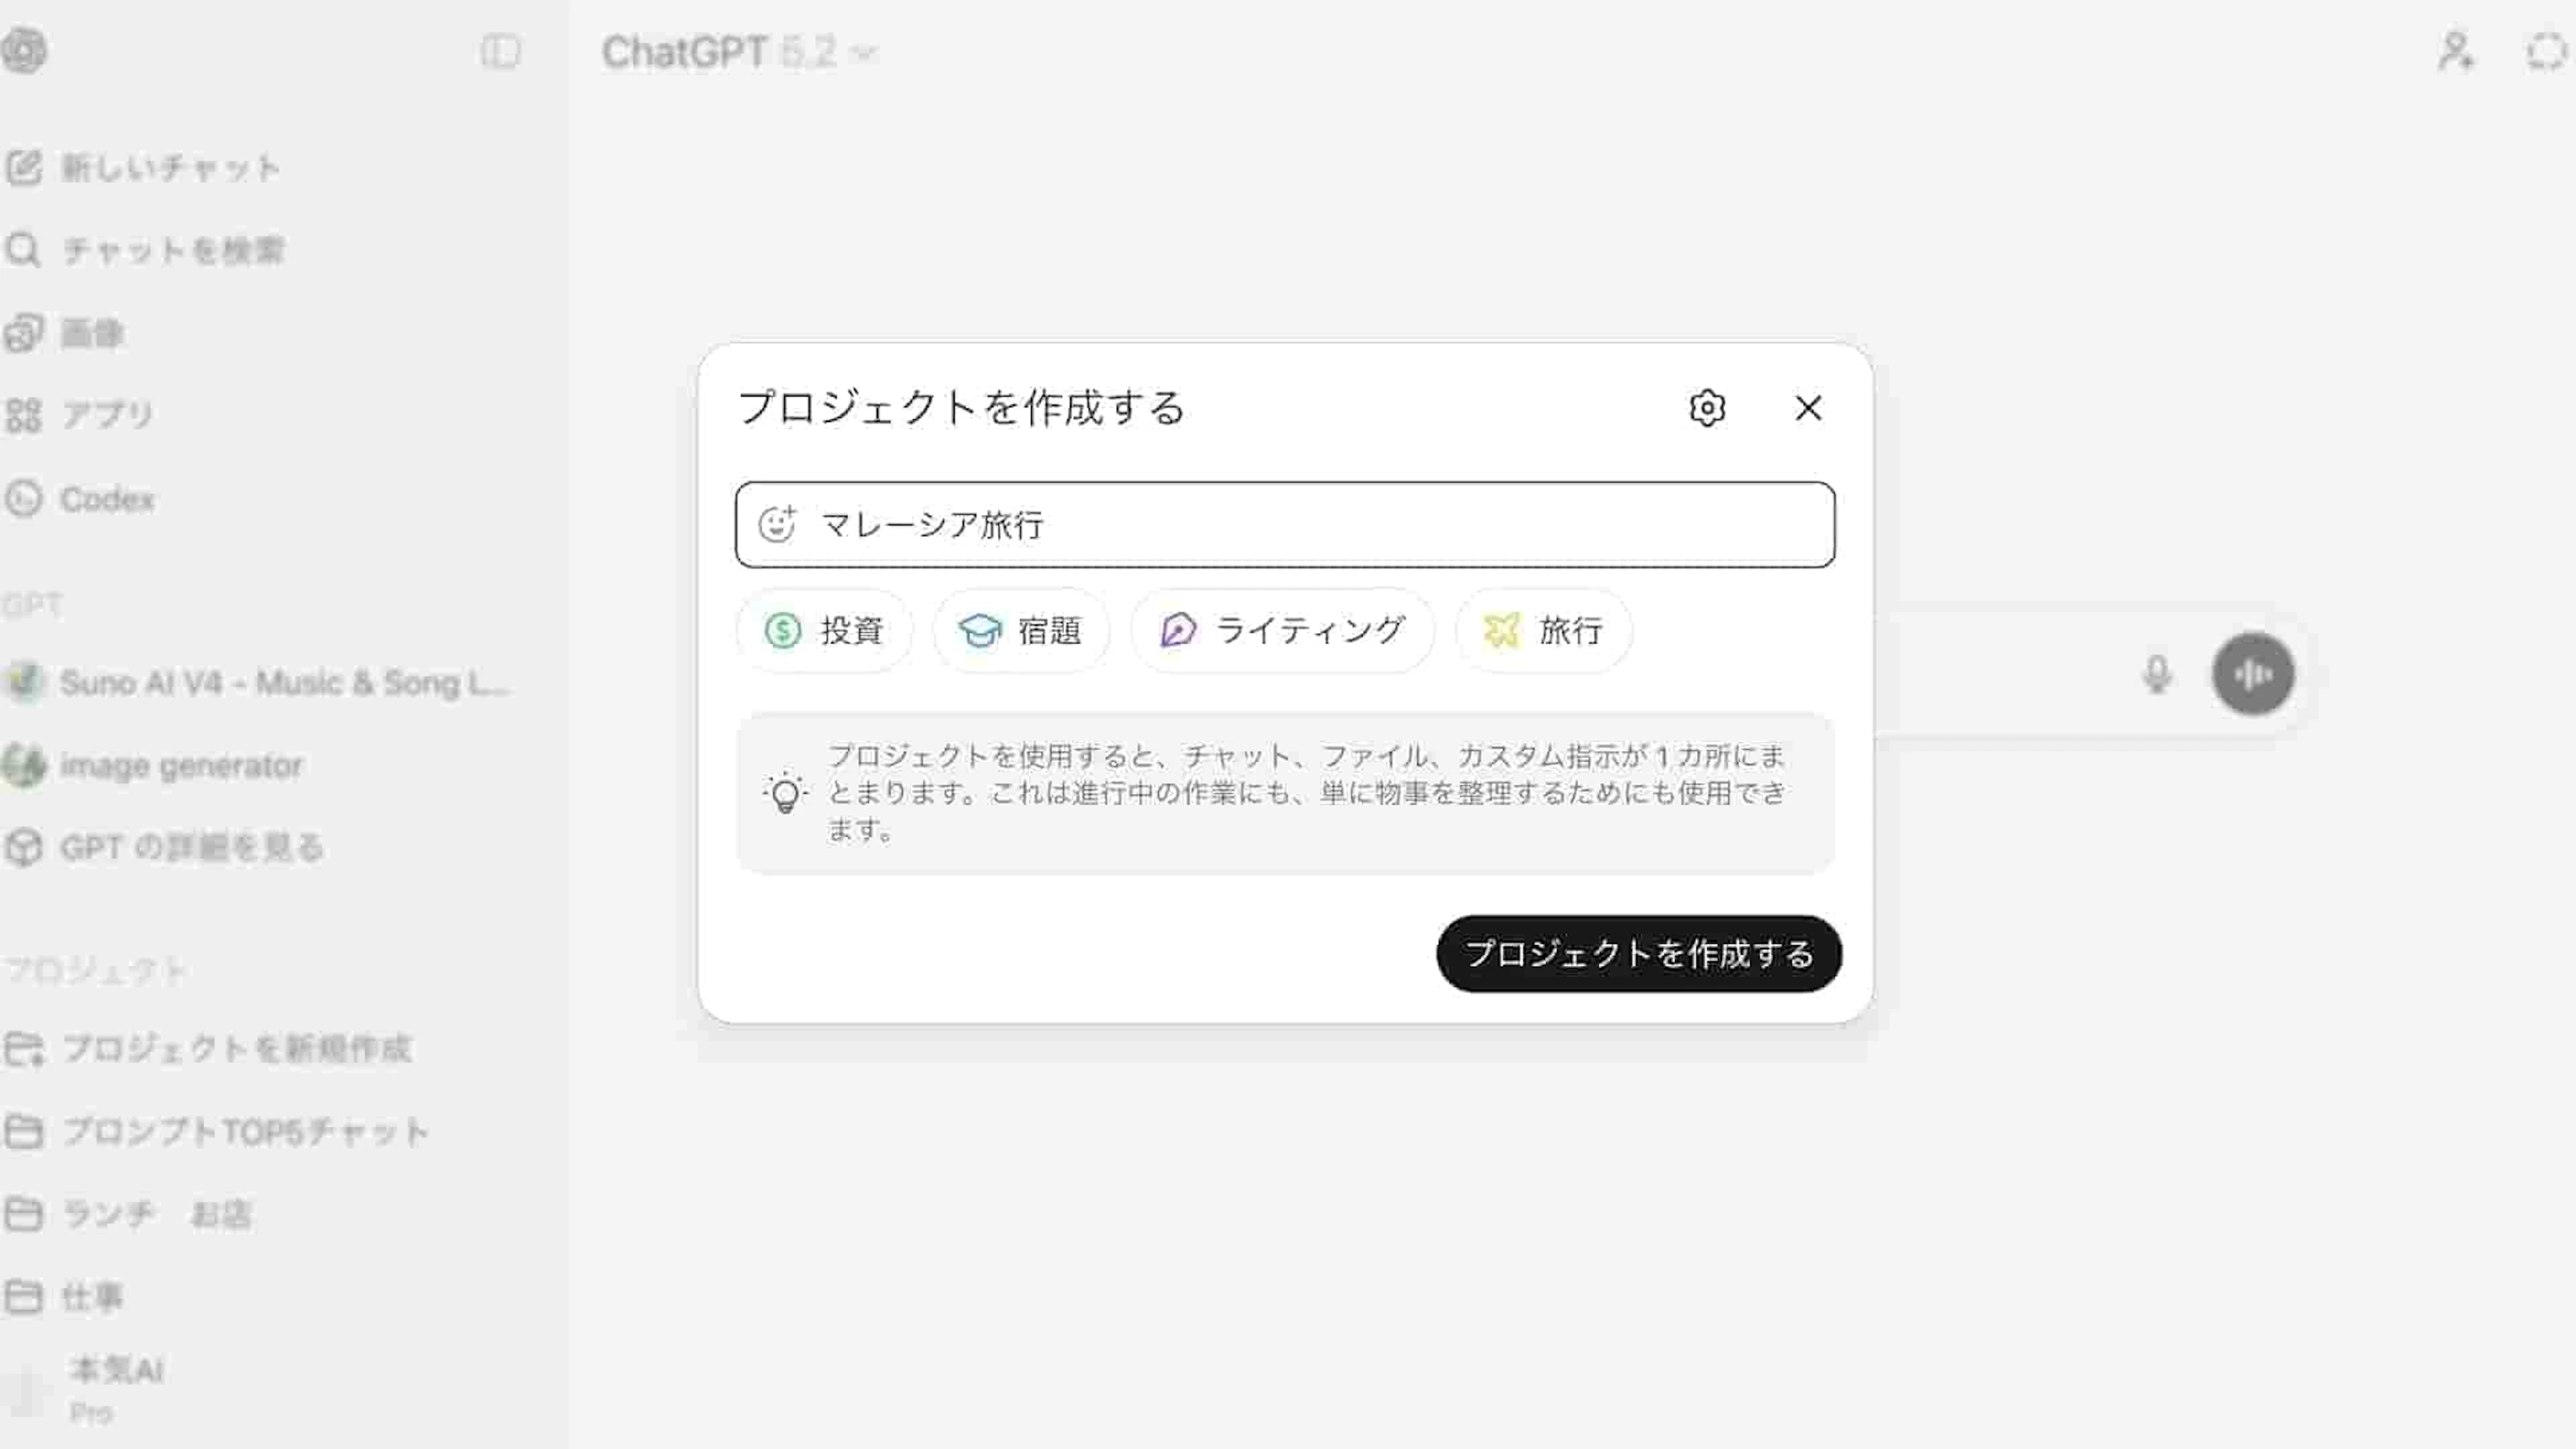Open Codex from sidebar
The image size is (2576, 1449).
click(x=80, y=498)
